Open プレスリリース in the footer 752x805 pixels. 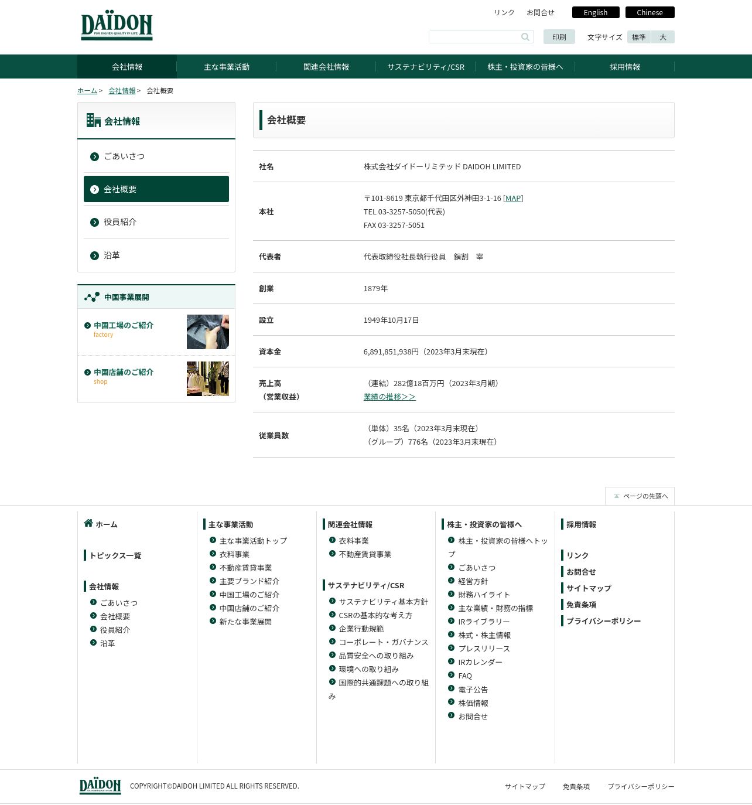(x=484, y=649)
